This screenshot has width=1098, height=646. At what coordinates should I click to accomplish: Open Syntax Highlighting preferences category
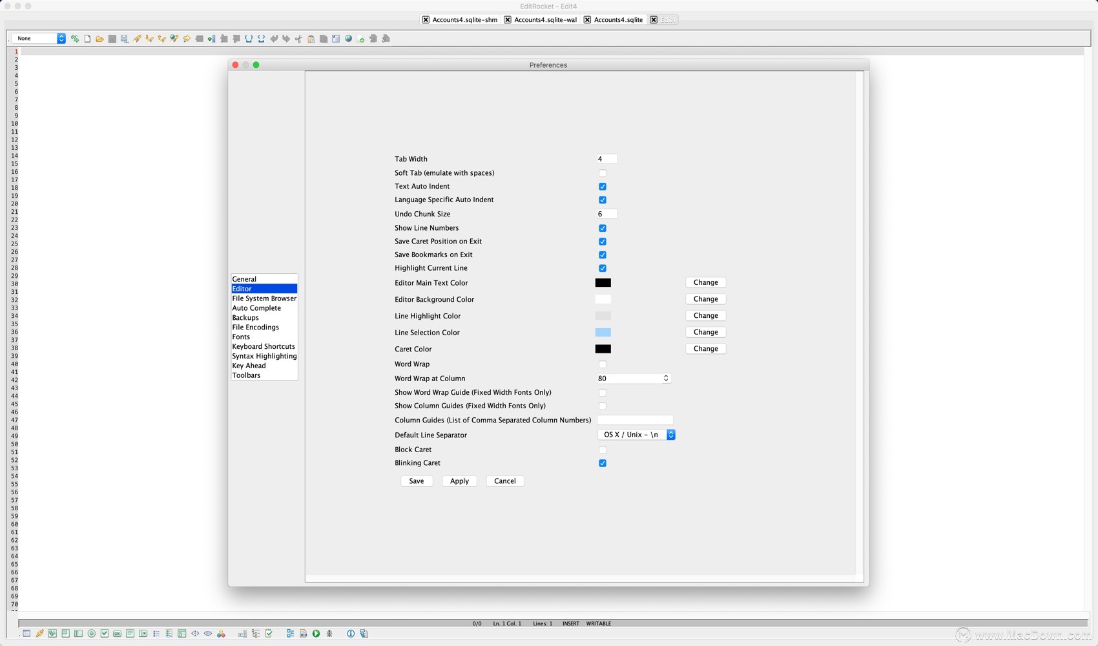click(264, 356)
